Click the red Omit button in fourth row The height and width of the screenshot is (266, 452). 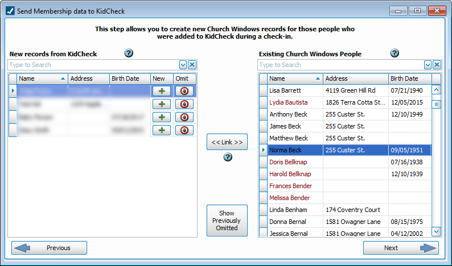tap(184, 130)
